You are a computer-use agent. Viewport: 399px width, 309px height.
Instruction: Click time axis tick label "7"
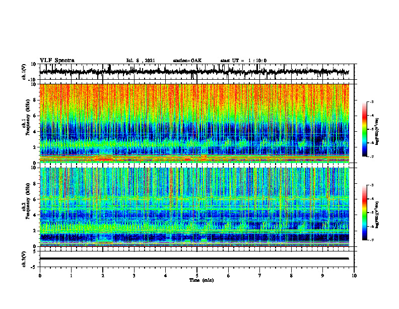(x=260, y=276)
